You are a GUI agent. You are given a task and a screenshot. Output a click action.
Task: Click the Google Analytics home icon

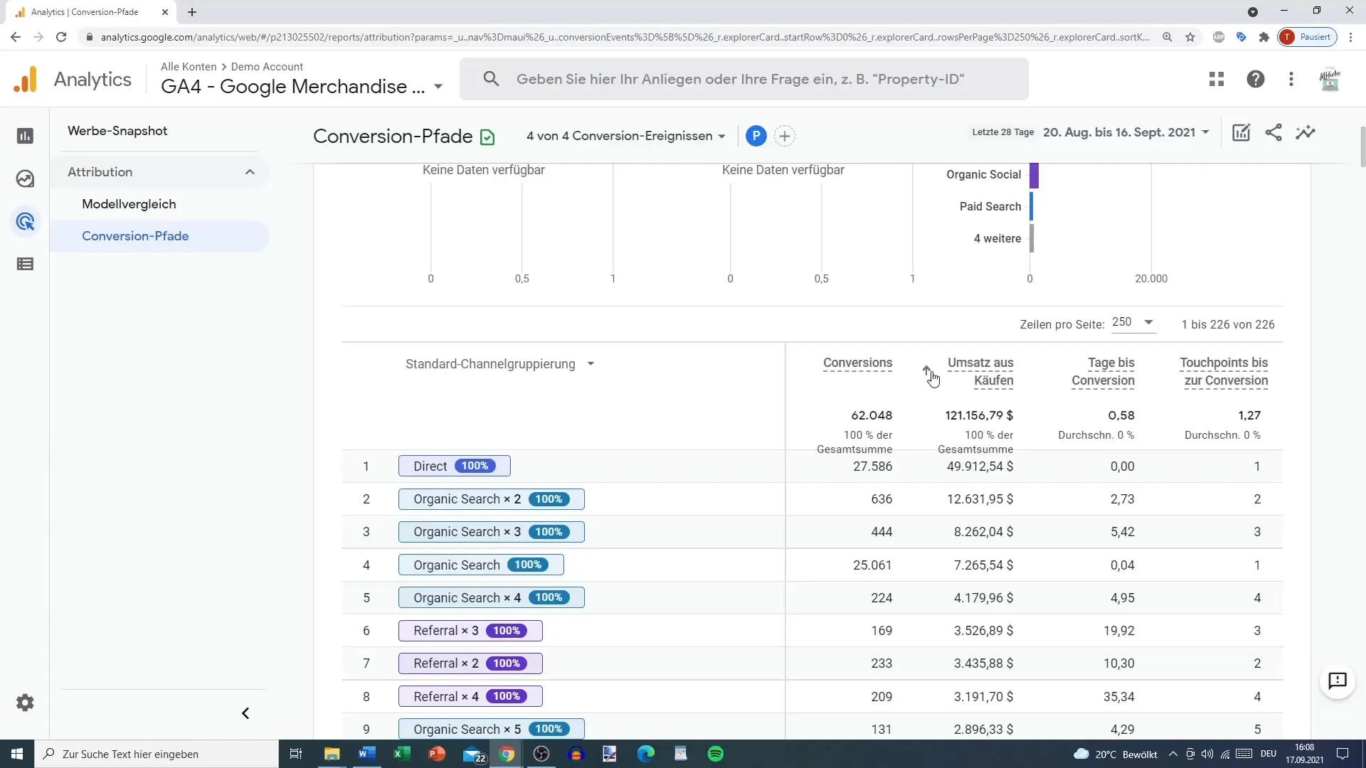pyautogui.click(x=26, y=79)
